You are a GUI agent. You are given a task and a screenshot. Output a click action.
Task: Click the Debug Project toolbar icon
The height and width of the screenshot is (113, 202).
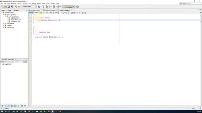tap(54, 7)
